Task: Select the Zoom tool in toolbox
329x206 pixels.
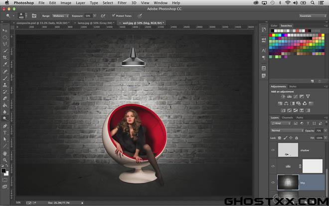Action: point(5,161)
